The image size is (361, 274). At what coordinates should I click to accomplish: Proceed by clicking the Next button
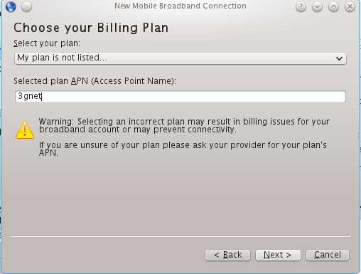278,255
